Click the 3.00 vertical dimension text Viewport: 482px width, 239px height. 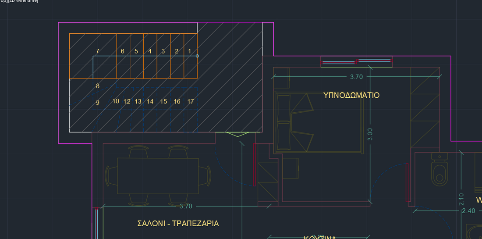click(x=370, y=134)
